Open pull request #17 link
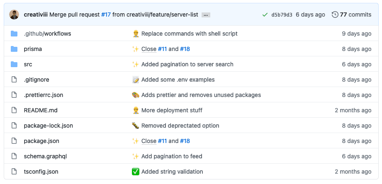Viewport: 382px width, 184px height. click(x=106, y=15)
